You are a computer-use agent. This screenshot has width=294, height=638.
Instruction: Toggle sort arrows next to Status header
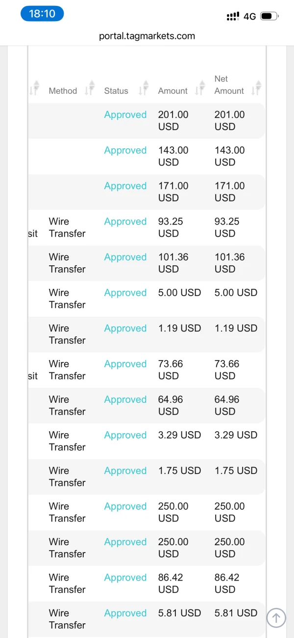[143, 87]
